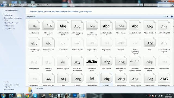The image size is (174, 98).
Task: Click inside the Search Fonts field
Action: pyautogui.click(x=158, y=5)
